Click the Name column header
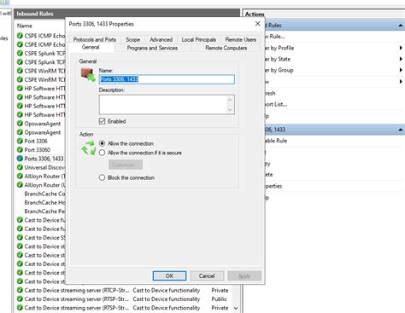The height and width of the screenshot is (313, 405). coord(25,26)
